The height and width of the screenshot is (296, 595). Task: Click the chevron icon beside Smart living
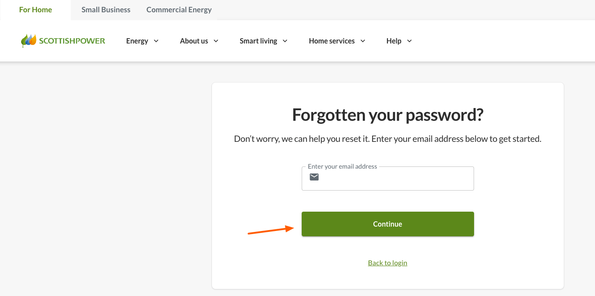285,41
